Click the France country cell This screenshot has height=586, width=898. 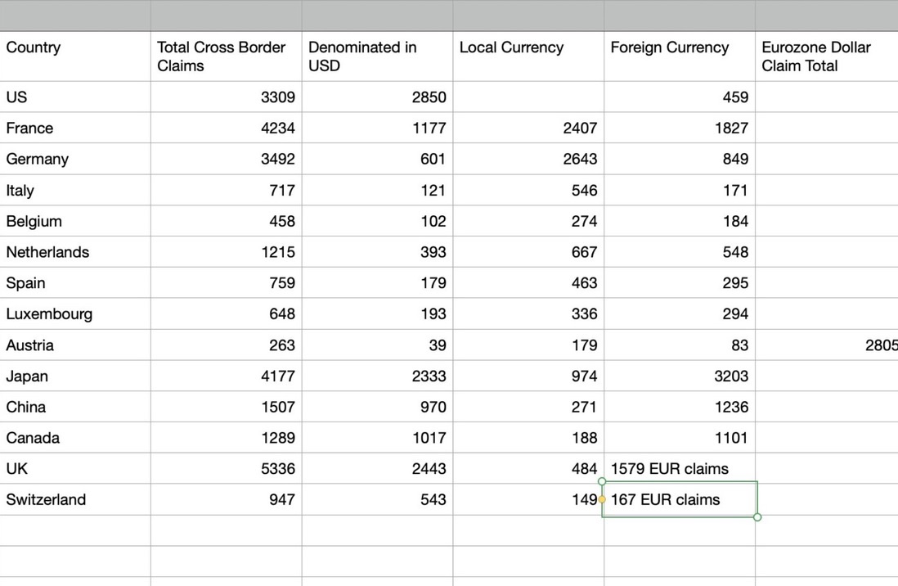[x=75, y=128]
